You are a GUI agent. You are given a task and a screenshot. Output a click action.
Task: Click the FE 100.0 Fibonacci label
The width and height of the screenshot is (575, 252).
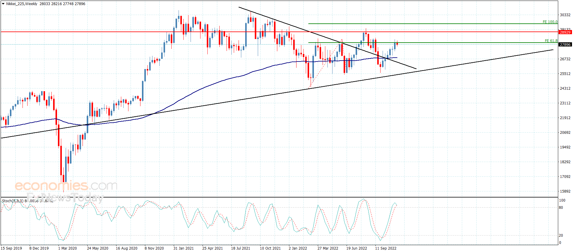(550, 22)
